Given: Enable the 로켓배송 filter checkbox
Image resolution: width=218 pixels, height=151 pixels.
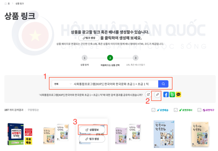Looking at the screenshot, I should [153, 110].
